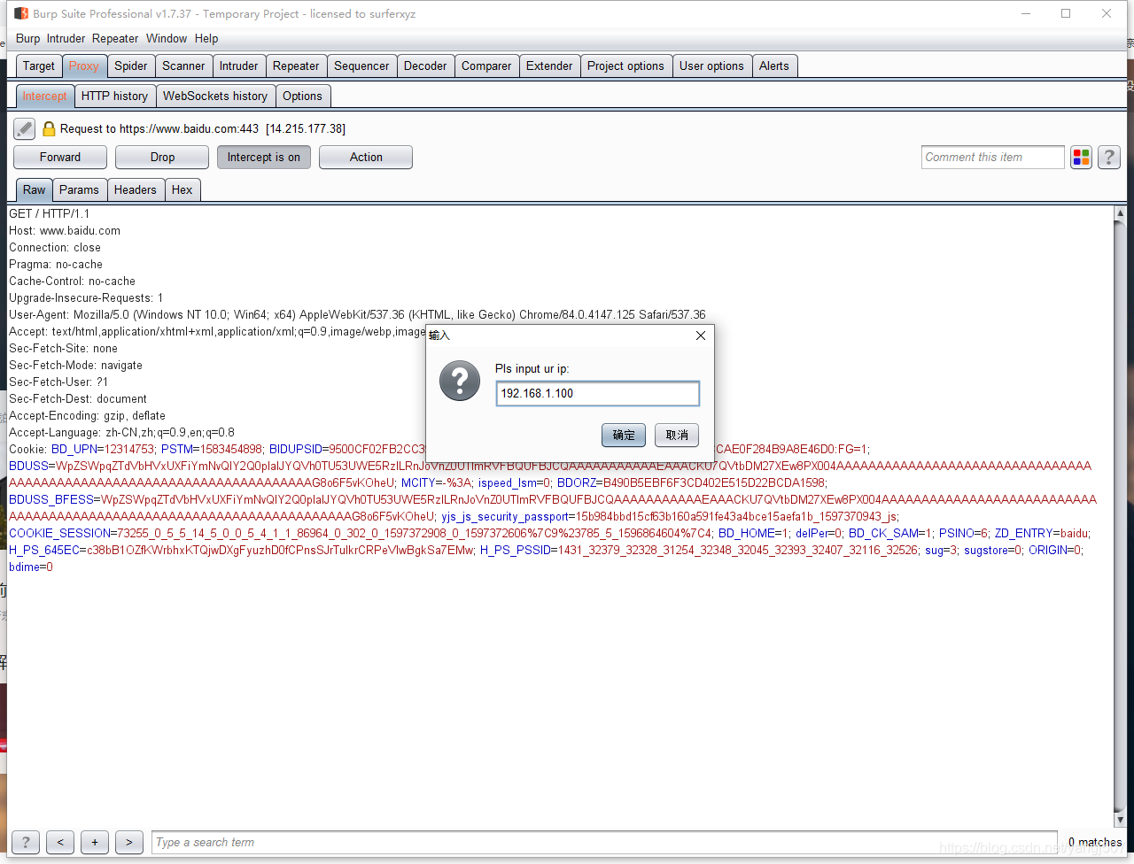1134x864 pixels.
Task: Click the help question mark near comment field
Action: click(1109, 158)
